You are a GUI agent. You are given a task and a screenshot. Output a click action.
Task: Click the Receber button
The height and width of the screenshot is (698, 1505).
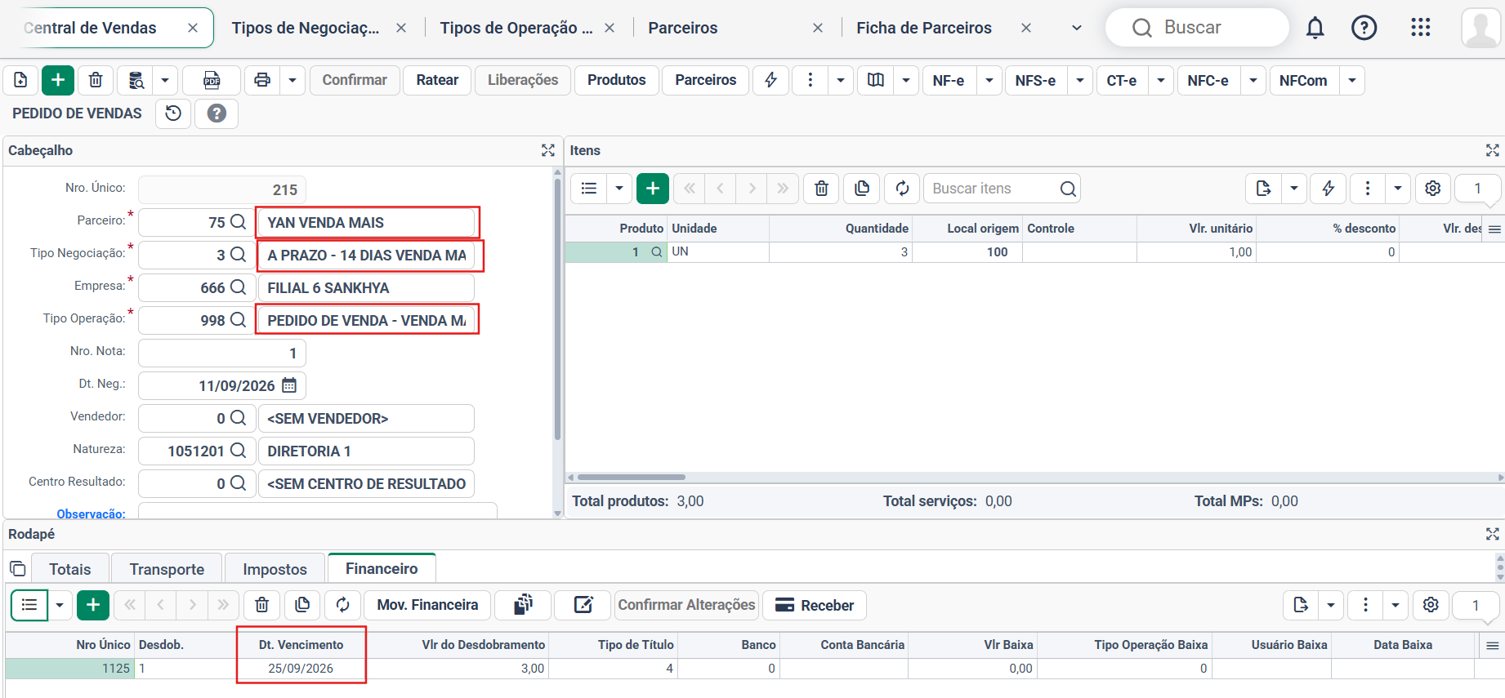[x=815, y=605]
